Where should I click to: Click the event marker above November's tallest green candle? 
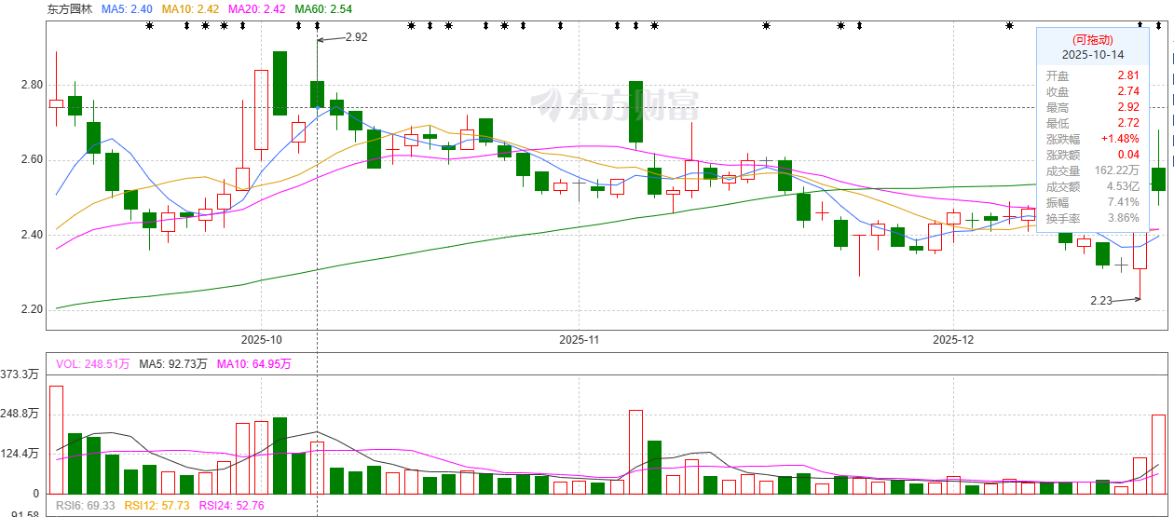point(635,26)
